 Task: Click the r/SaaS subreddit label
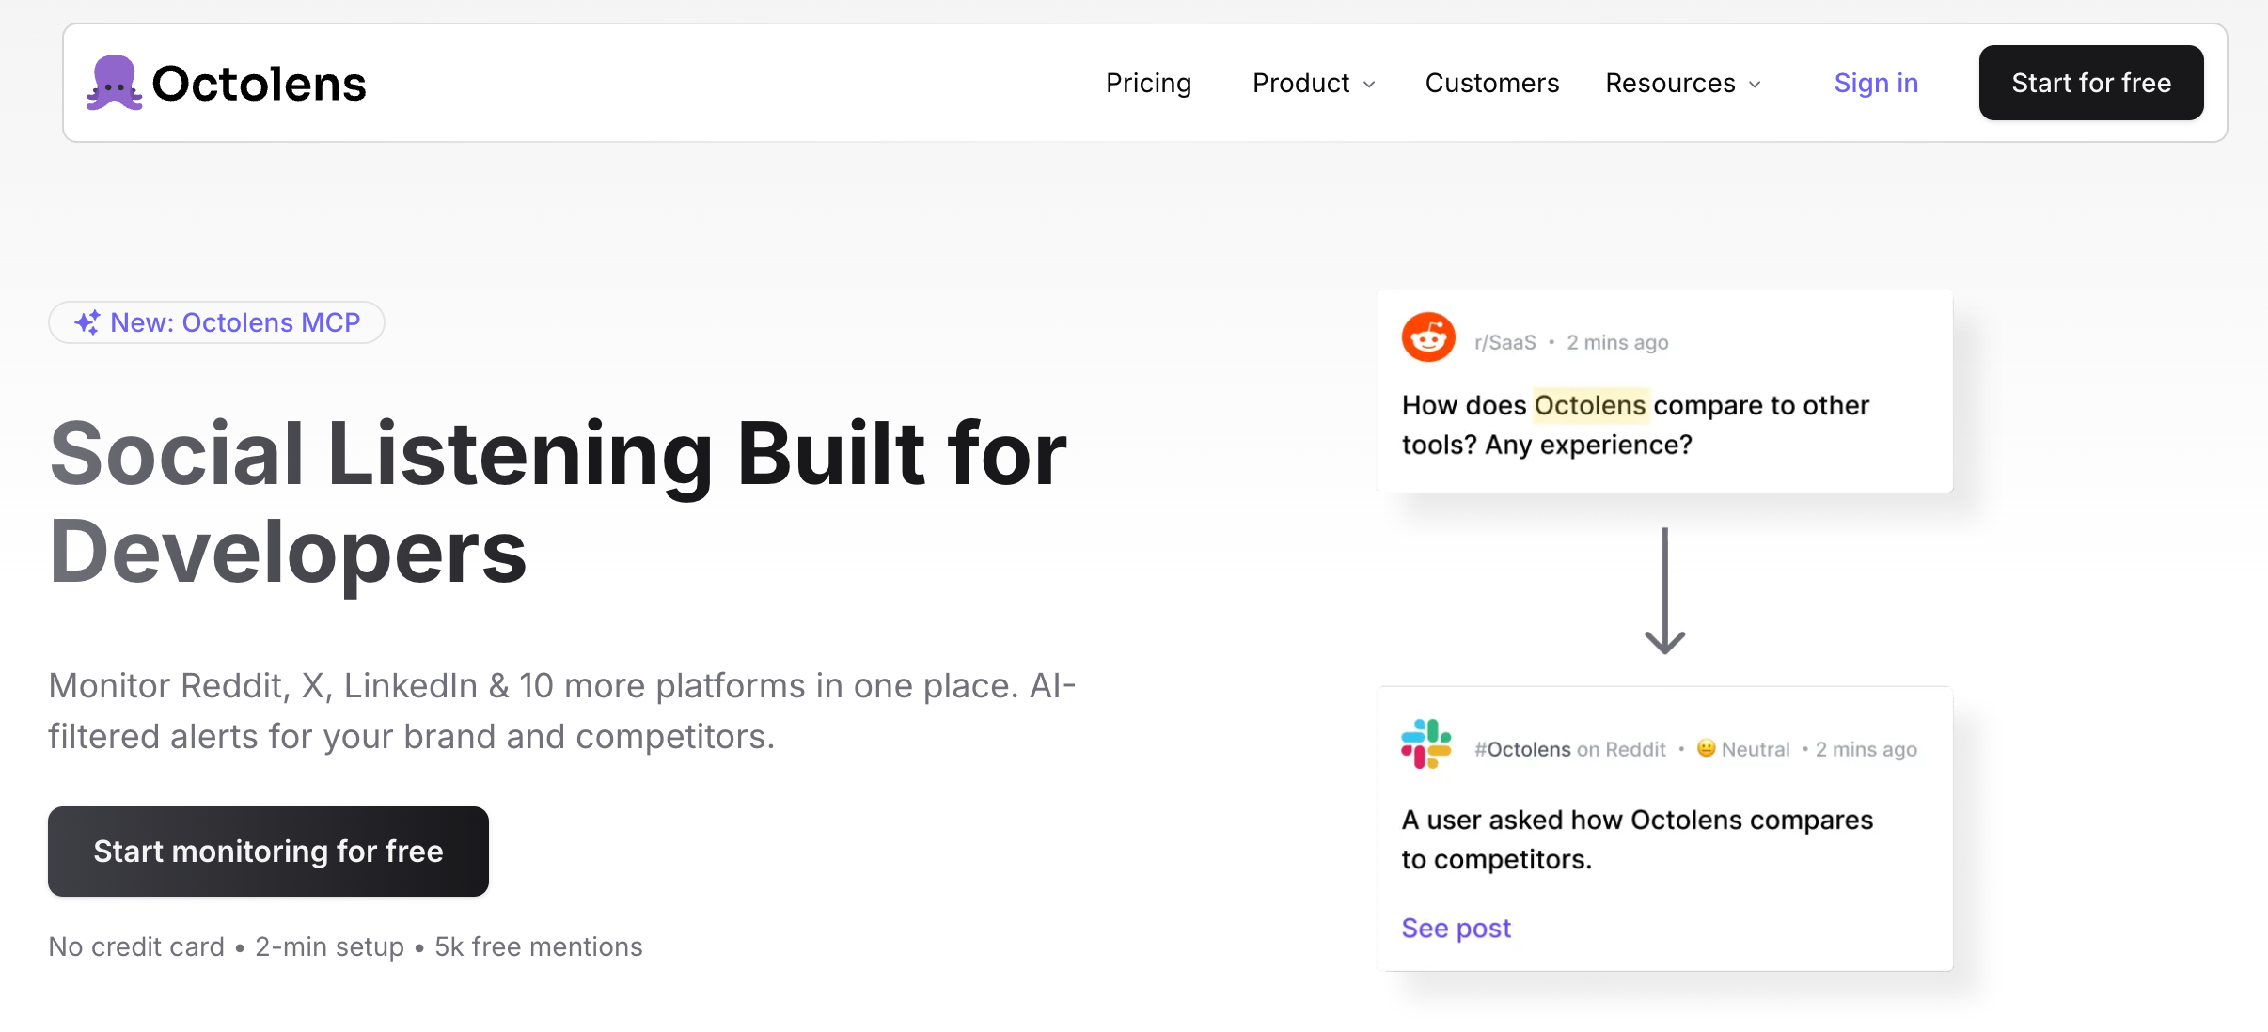pyautogui.click(x=1505, y=342)
